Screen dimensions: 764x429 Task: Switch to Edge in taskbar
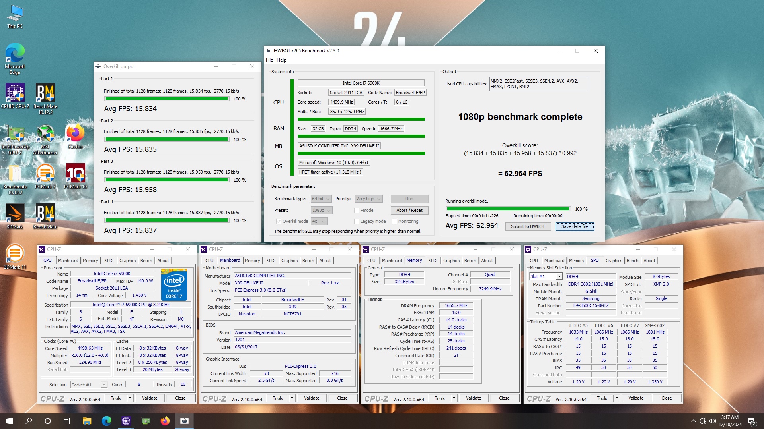[x=107, y=421]
